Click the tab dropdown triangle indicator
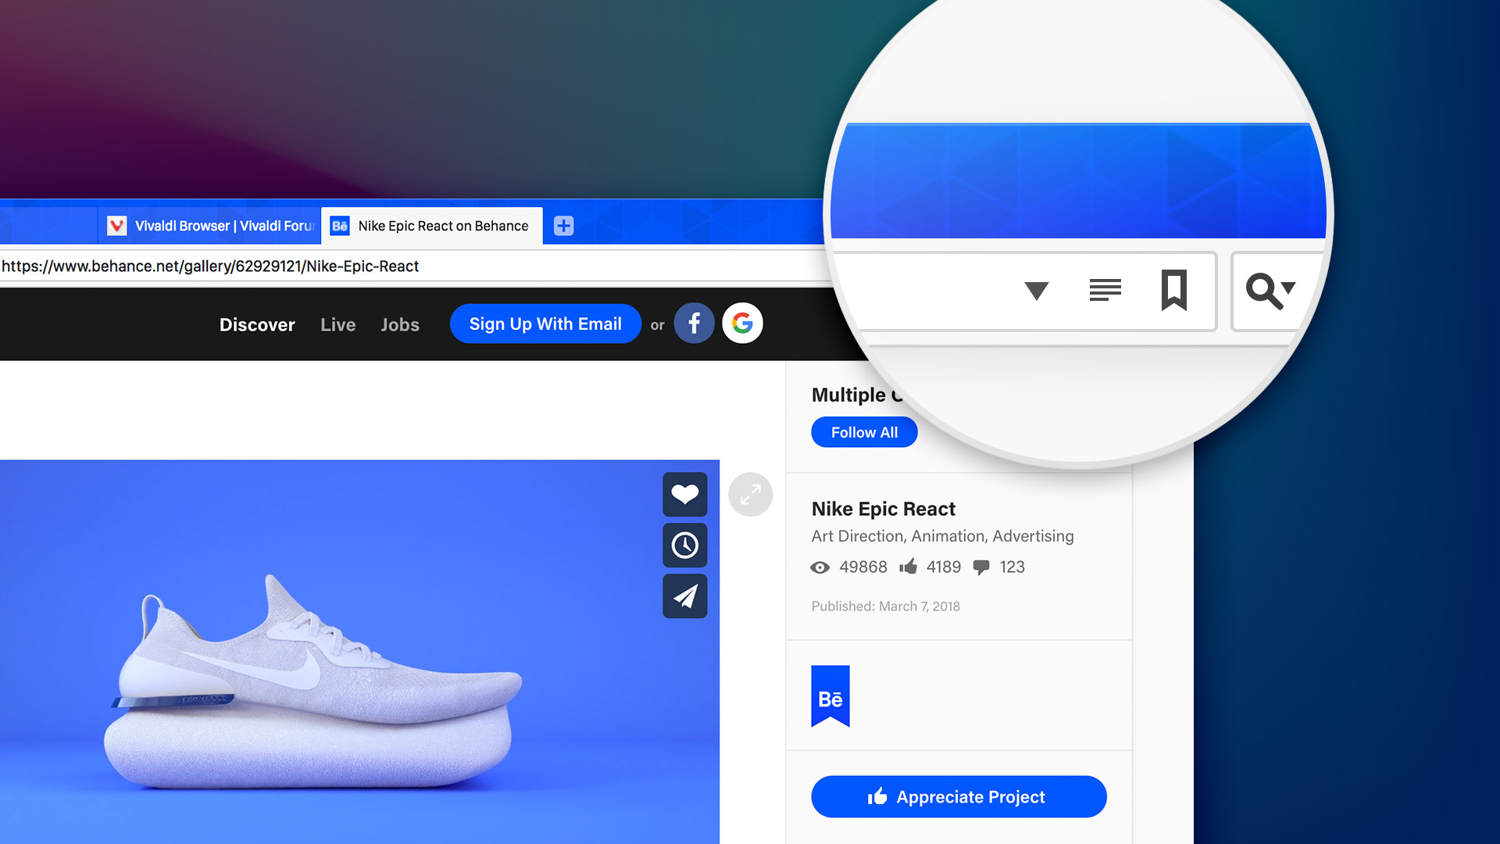This screenshot has height=844, width=1500. point(1035,291)
